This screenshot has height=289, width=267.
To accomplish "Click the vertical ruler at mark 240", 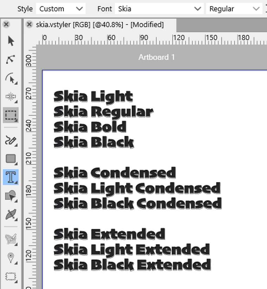I will click(29, 126).
